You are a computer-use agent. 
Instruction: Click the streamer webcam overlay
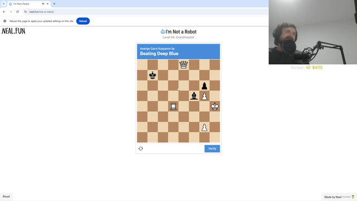click(x=313, y=32)
